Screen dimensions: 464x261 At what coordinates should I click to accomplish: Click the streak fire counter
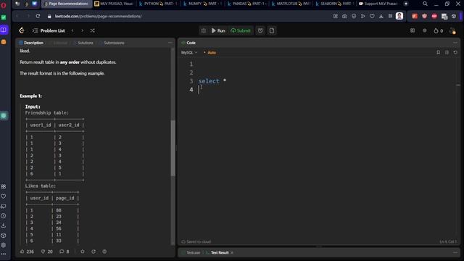point(438,30)
